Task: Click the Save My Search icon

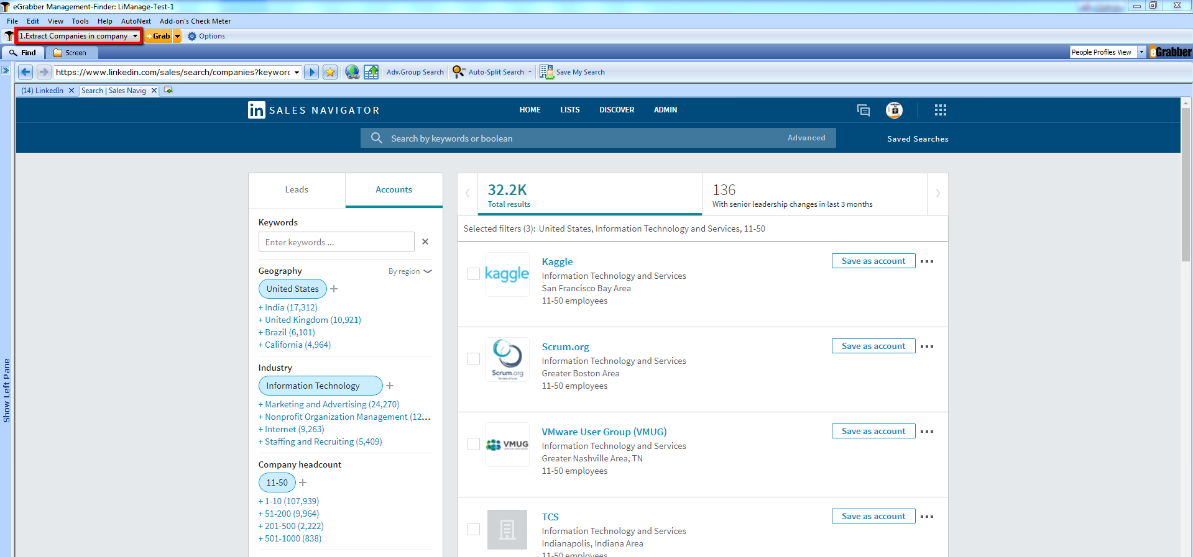Action: click(x=546, y=72)
